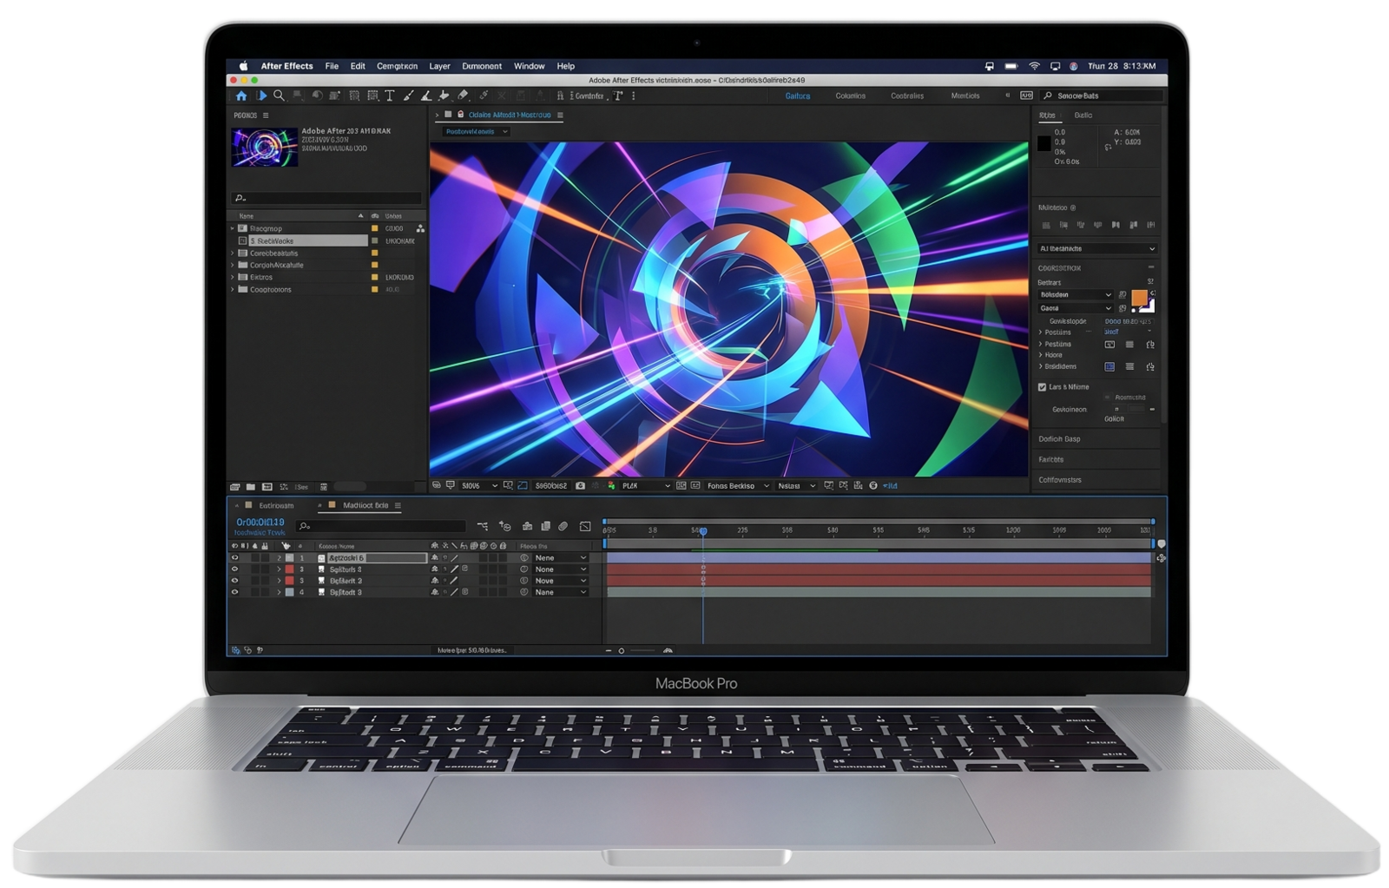Hide layer 1 with its eye icon
This screenshot has width=1389, height=888.
point(234,558)
